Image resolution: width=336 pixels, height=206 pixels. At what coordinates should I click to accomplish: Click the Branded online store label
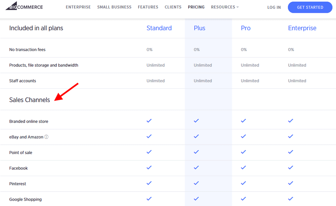[29, 121]
